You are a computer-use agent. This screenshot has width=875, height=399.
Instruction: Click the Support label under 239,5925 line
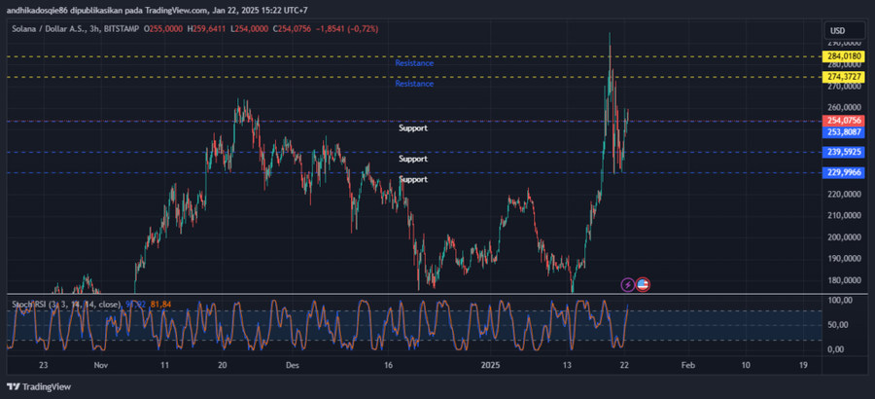point(413,159)
